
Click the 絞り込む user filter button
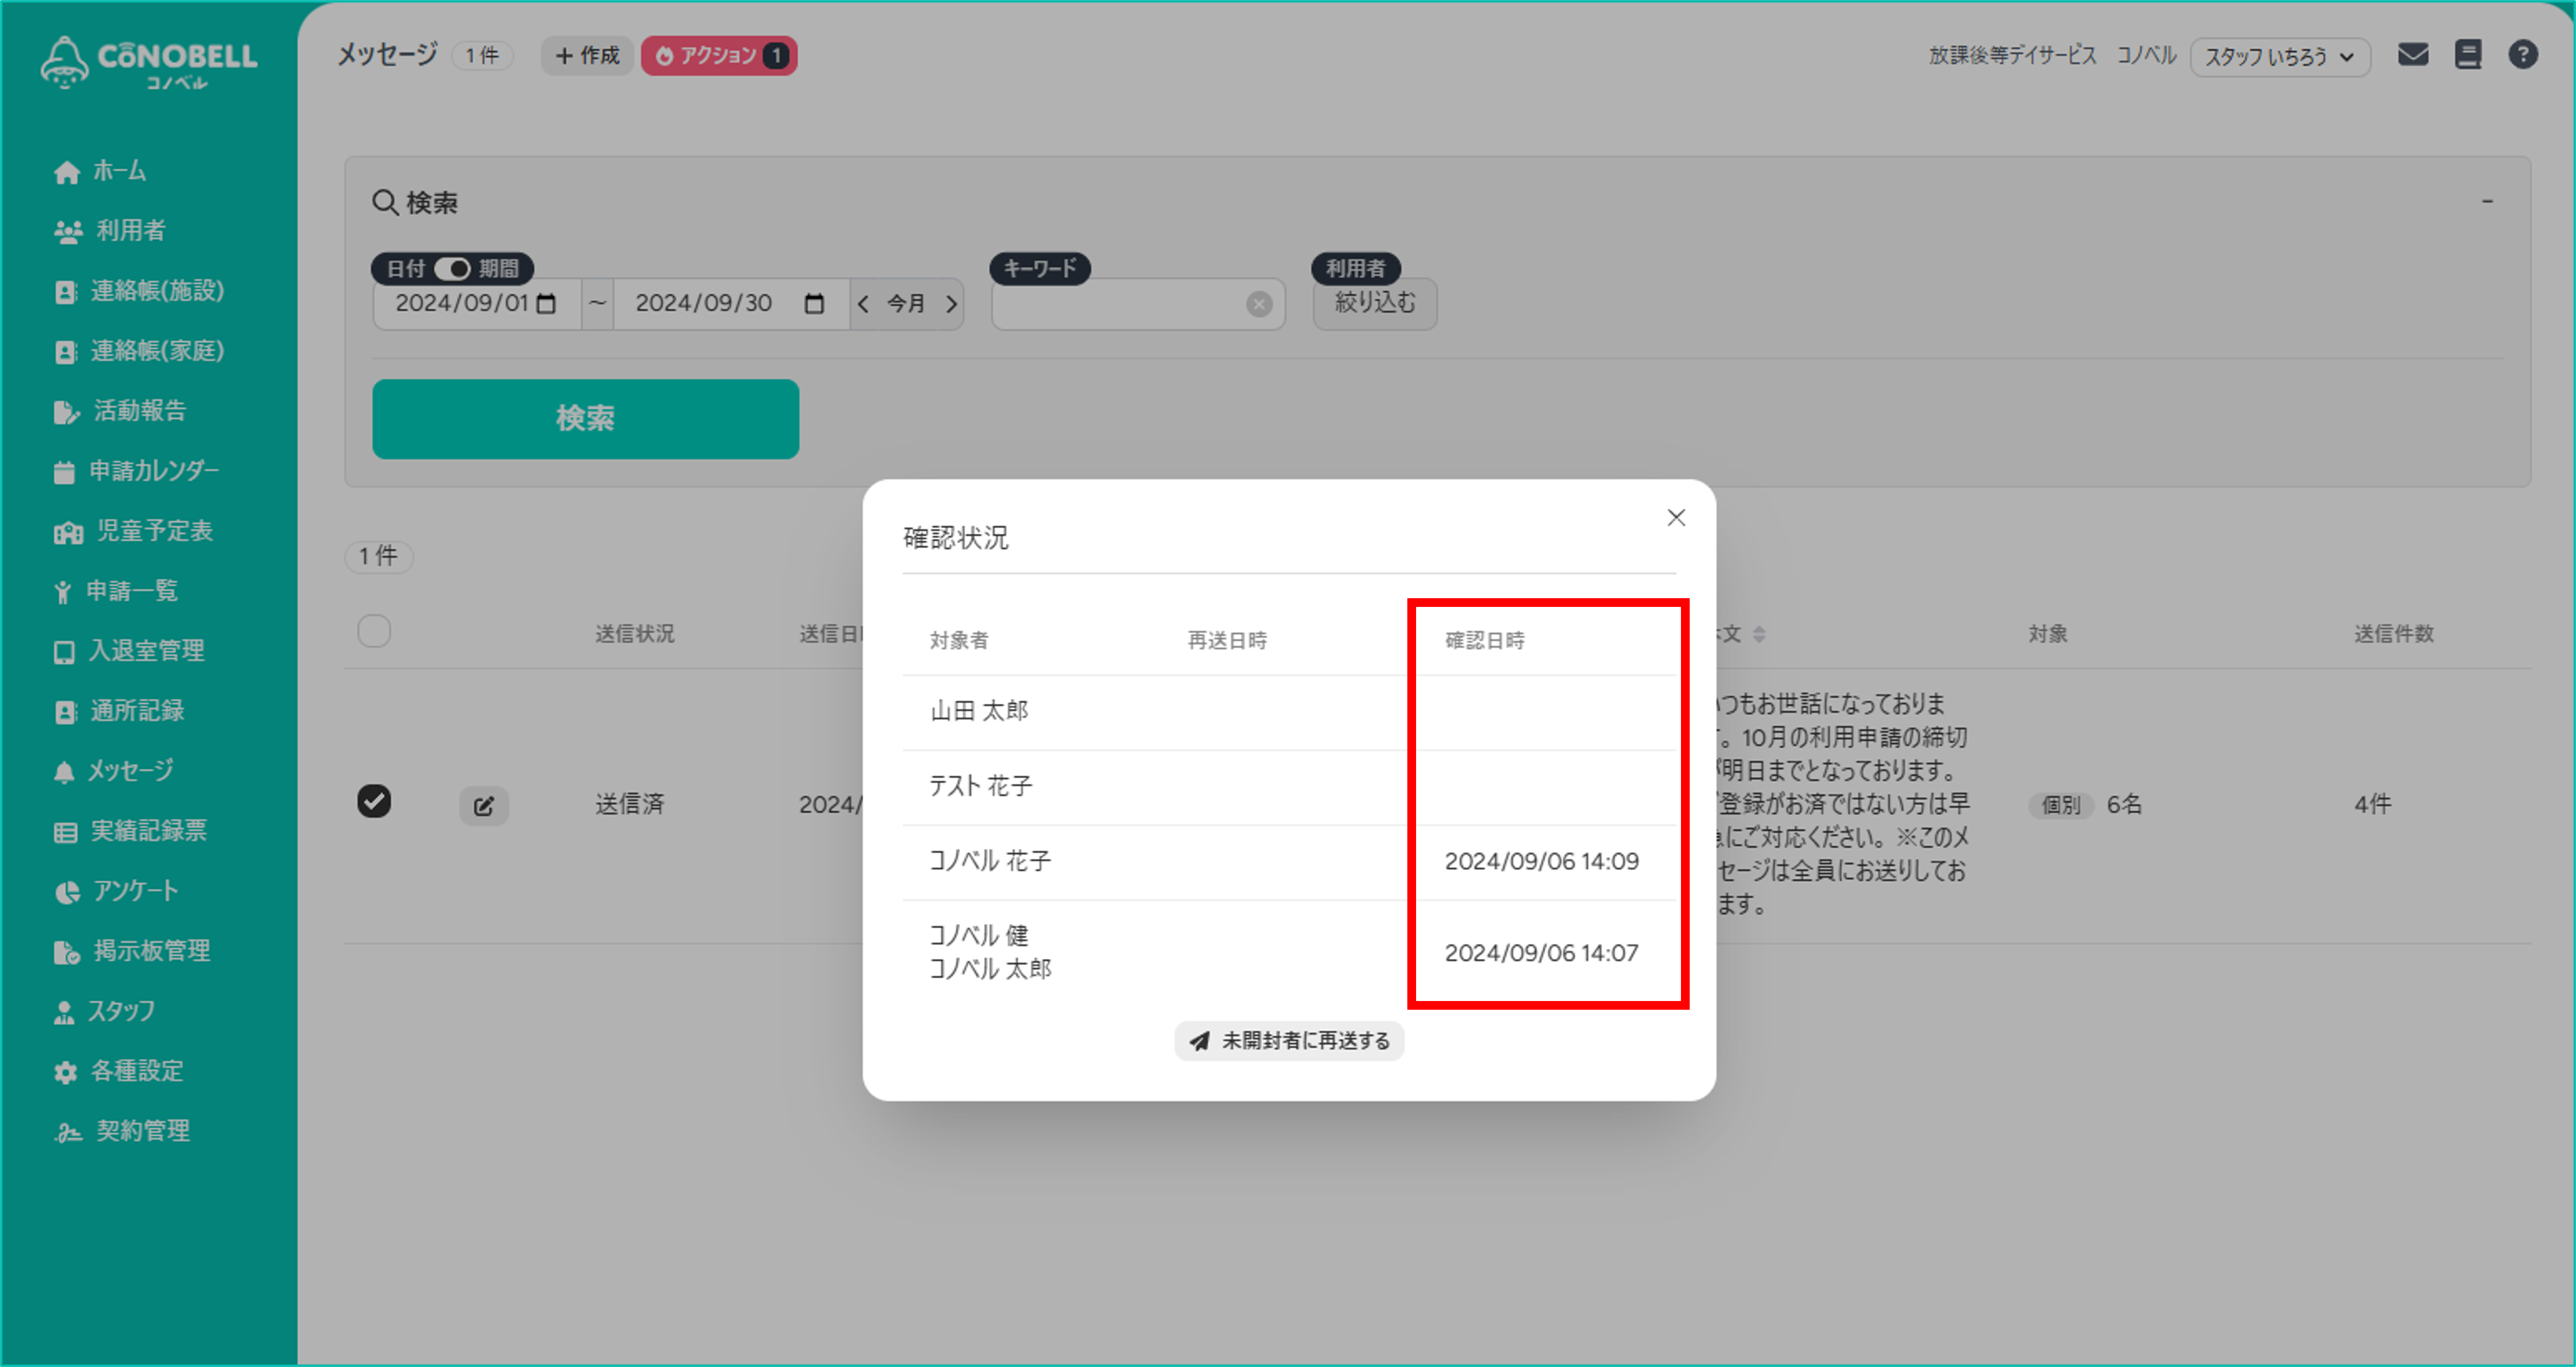(x=1375, y=303)
